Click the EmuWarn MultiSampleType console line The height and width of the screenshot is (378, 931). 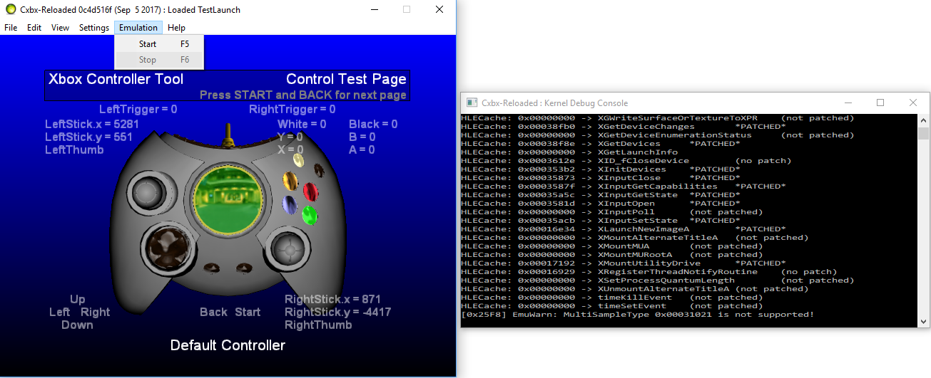638,314
